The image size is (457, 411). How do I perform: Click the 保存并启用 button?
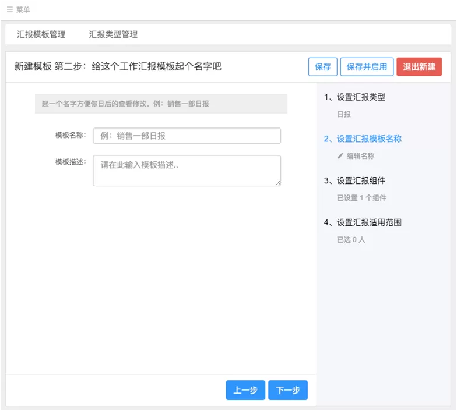click(367, 66)
